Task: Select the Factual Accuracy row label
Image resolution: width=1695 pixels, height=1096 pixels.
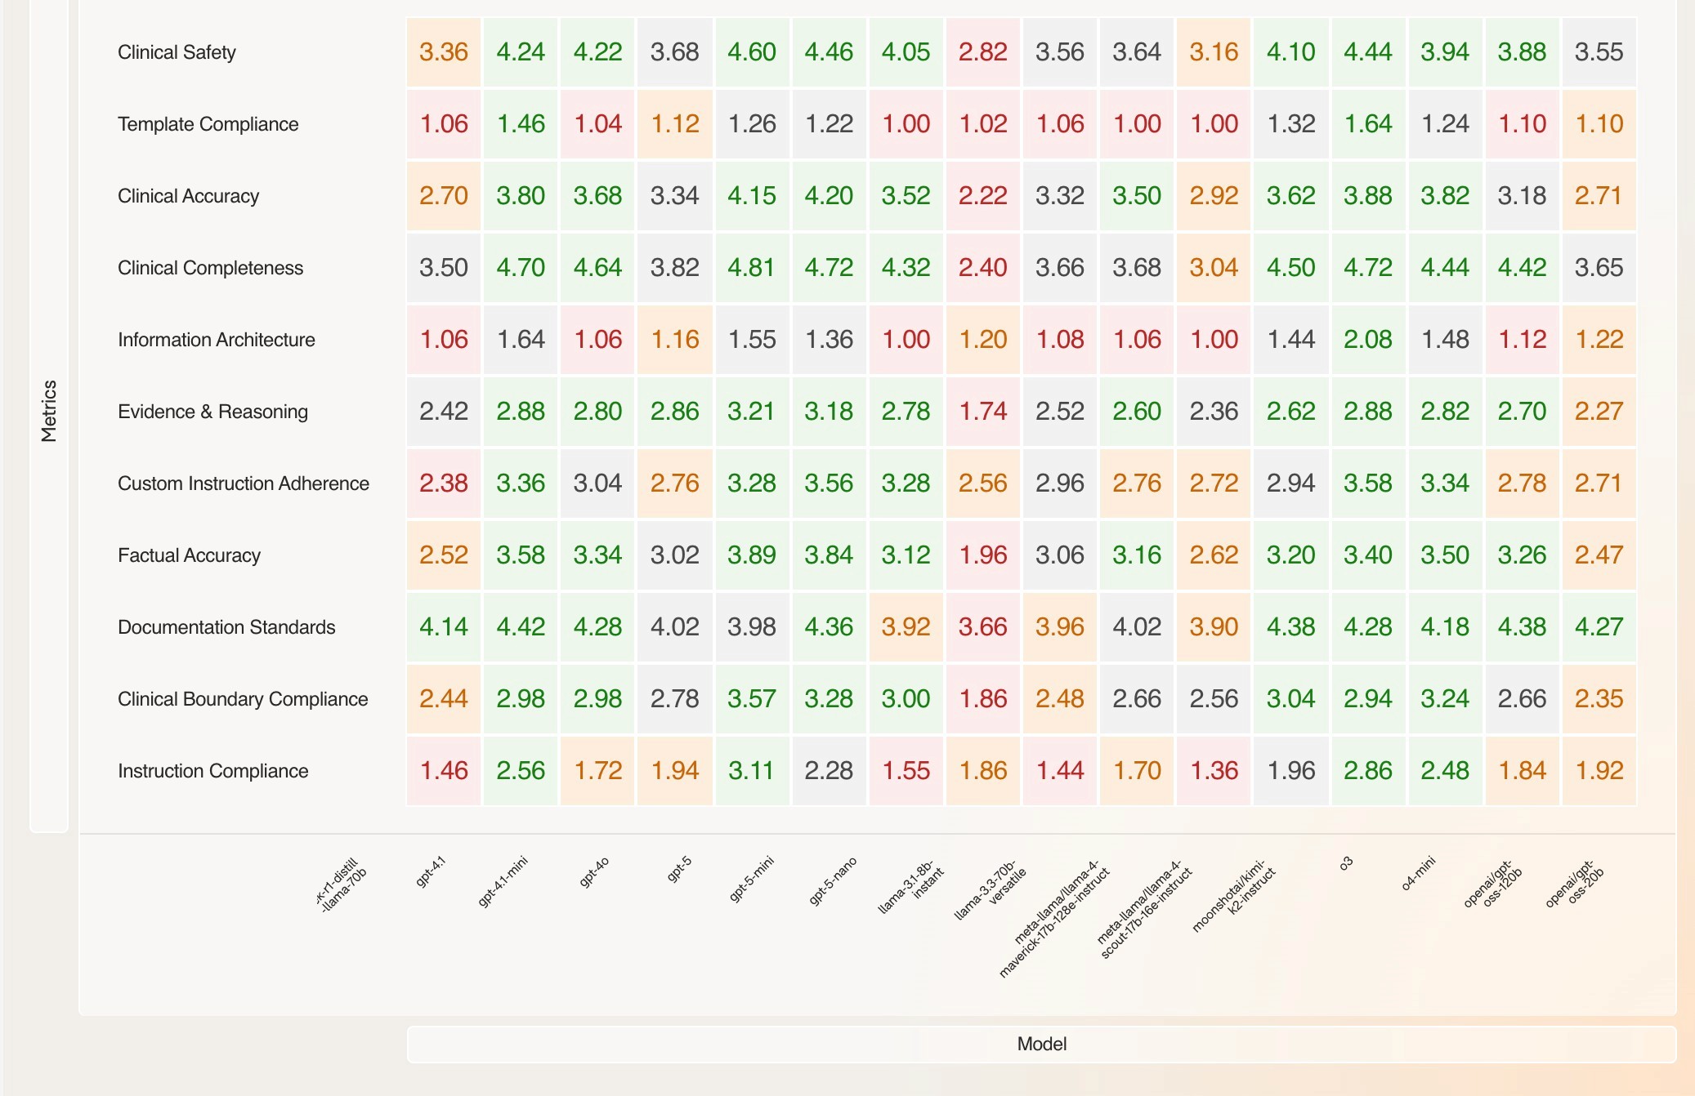Action: pyautogui.click(x=189, y=555)
